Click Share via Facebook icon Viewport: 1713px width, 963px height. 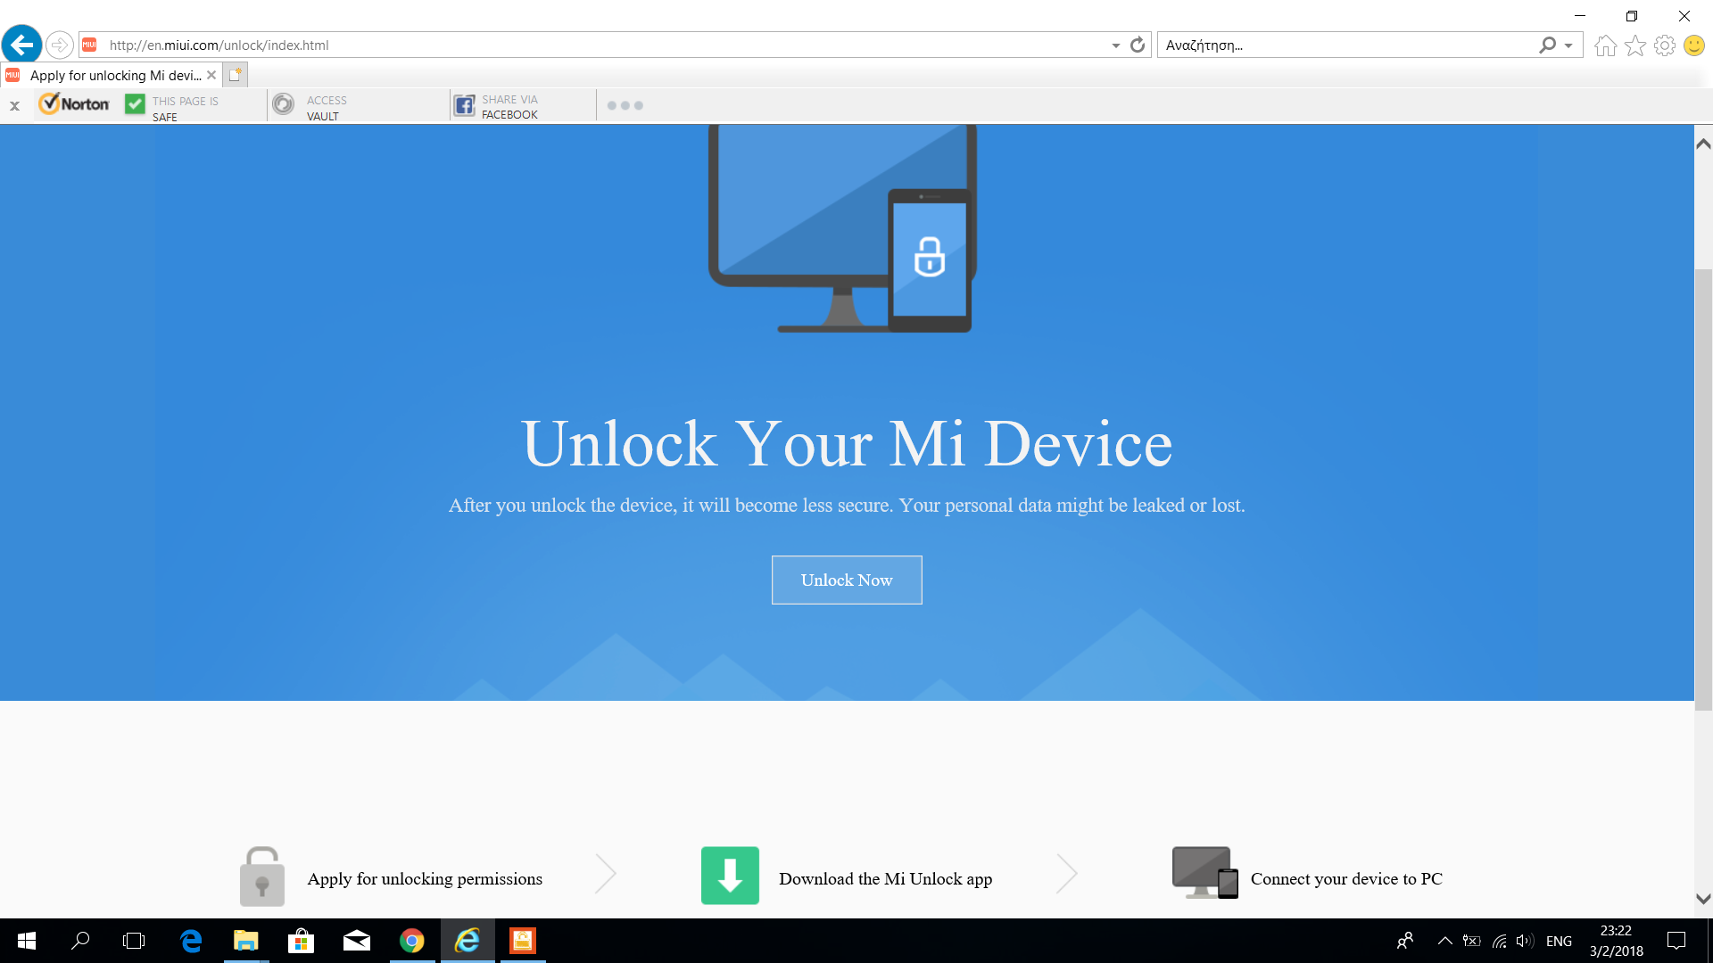pos(465,106)
